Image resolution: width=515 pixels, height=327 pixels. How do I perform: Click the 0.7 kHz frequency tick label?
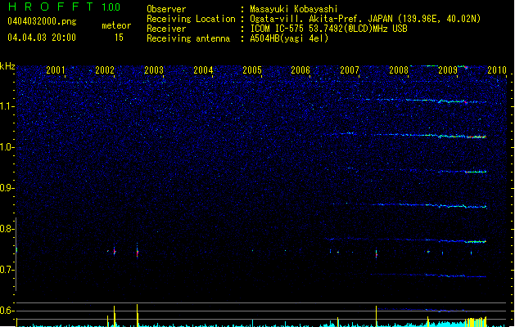tap(7, 270)
